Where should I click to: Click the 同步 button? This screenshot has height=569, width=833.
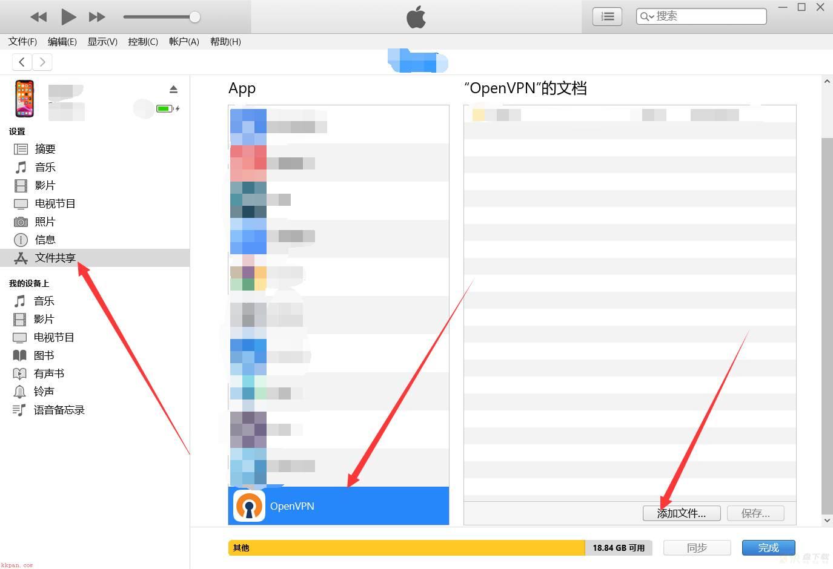pyautogui.click(x=697, y=548)
